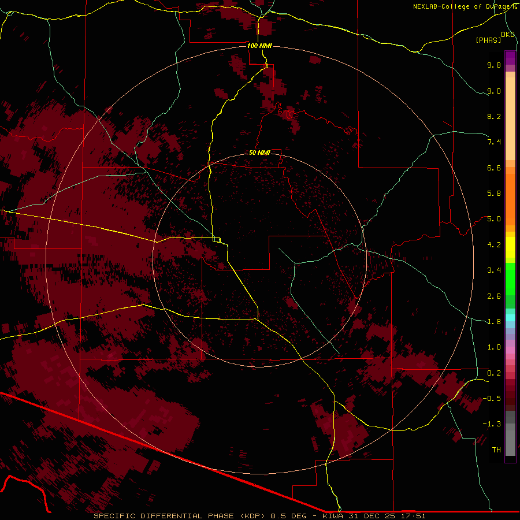Select the 8.2 value on the scale
520x520 pixels.
click(494, 116)
